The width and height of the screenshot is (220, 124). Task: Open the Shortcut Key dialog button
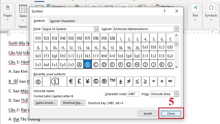pyautogui.click(x=73, y=103)
